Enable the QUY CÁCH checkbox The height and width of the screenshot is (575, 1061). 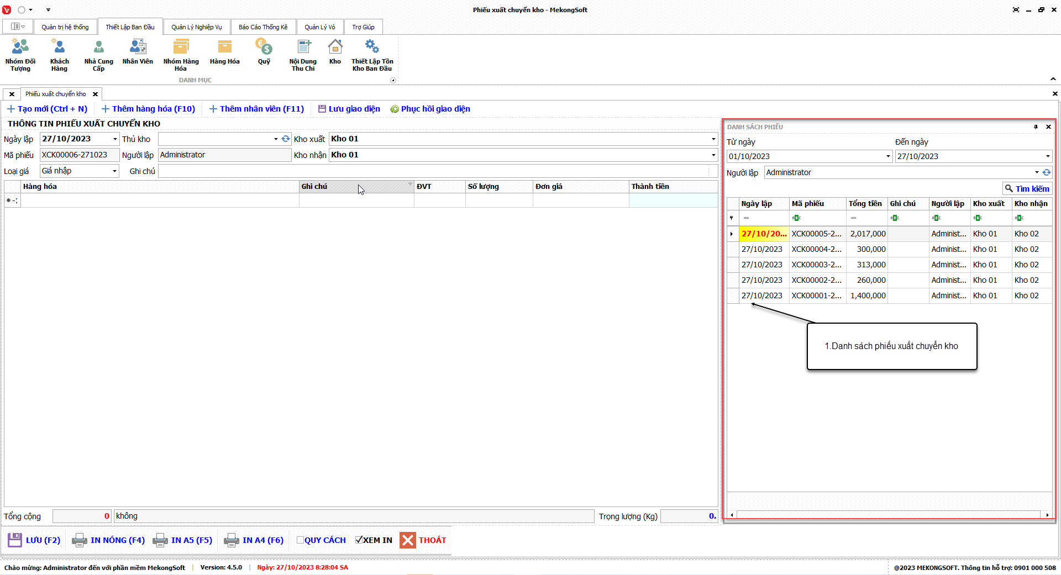pyautogui.click(x=300, y=540)
